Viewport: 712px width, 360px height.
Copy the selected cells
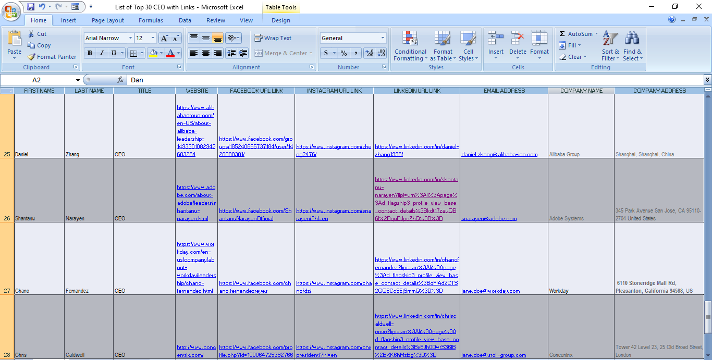pyautogui.click(x=39, y=45)
